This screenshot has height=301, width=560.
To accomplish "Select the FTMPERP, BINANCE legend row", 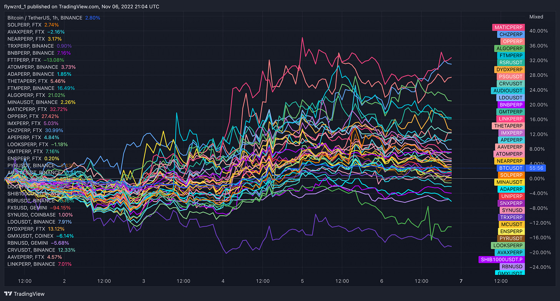I will (x=41, y=88).
